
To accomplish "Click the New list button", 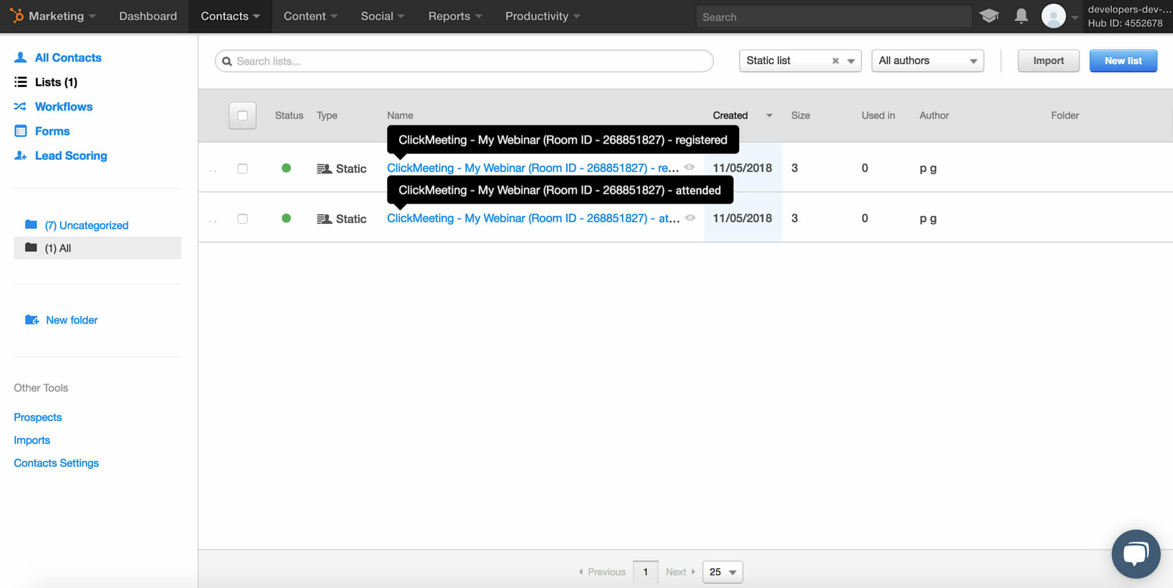I will point(1123,61).
